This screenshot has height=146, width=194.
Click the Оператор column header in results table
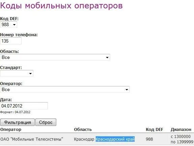pyautogui.click(x=11, y=130)
